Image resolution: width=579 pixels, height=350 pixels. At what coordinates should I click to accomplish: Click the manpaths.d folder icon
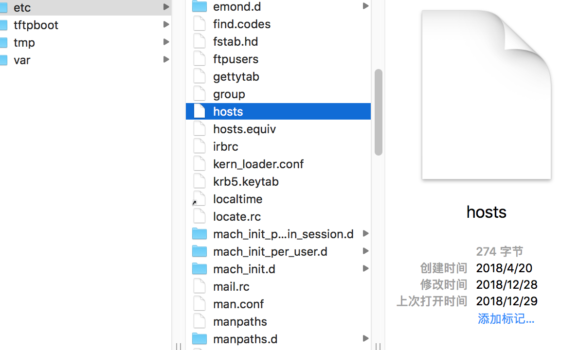coord(199,339)
